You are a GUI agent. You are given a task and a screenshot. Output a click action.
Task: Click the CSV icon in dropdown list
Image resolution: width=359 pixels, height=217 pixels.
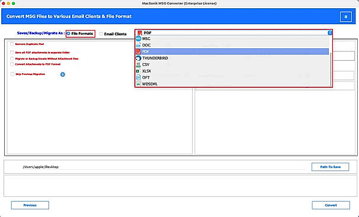point(138,65)
